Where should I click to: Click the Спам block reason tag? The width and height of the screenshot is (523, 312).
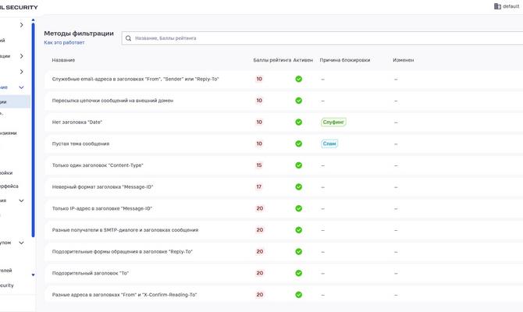click(329, 144)
